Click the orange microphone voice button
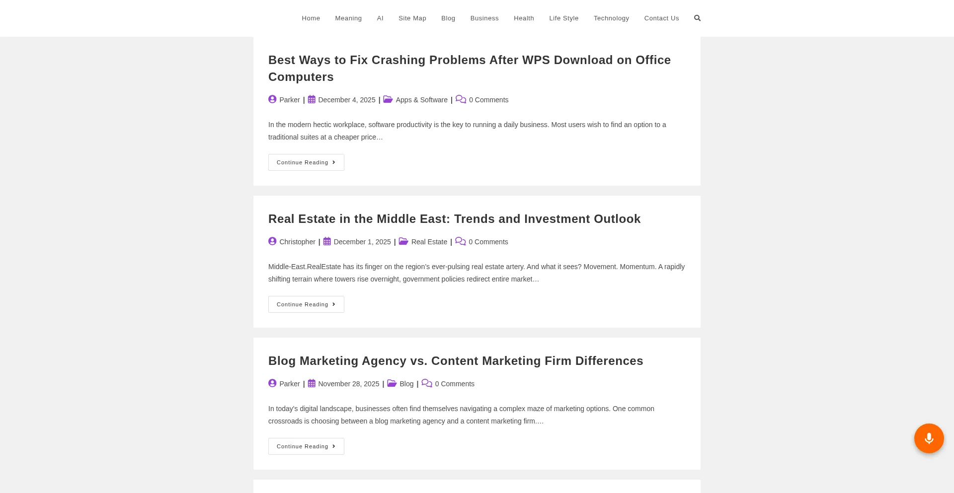This screenshot has width=954, height=493. [x=929, y=438]
